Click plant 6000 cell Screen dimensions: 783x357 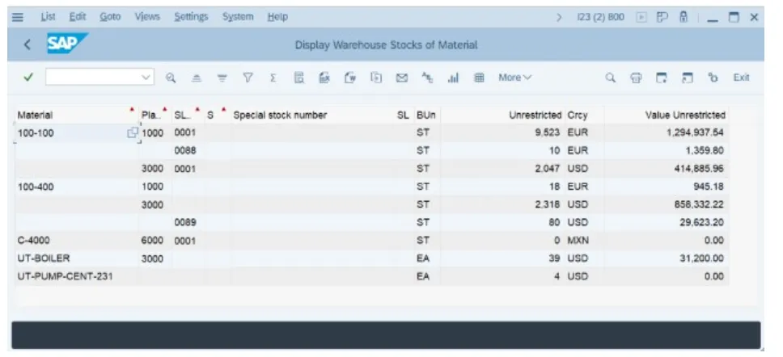coord(152,241)
